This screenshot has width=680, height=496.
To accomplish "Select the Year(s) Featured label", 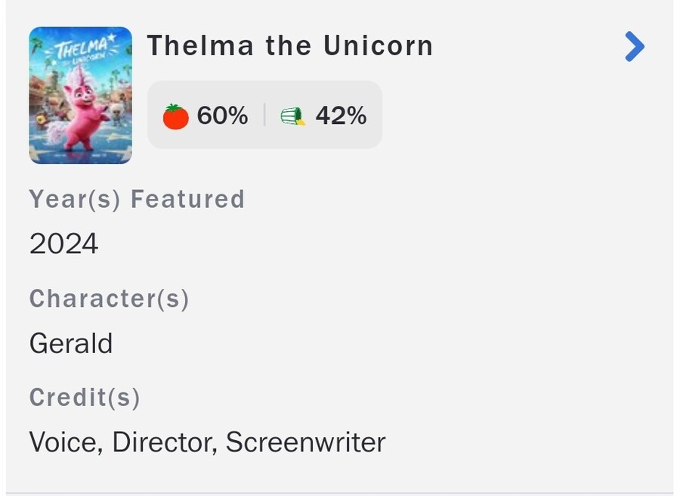I will [137, 200].
